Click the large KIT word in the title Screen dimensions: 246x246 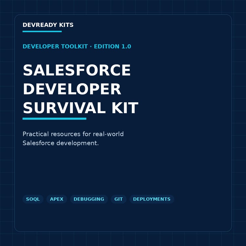[125, 108]
